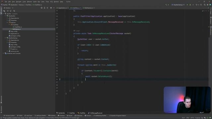This screenshot has height=119, width=212.
Task: Close the ChatFilter.cs editor tab
Action: click(x=81, y=8)
